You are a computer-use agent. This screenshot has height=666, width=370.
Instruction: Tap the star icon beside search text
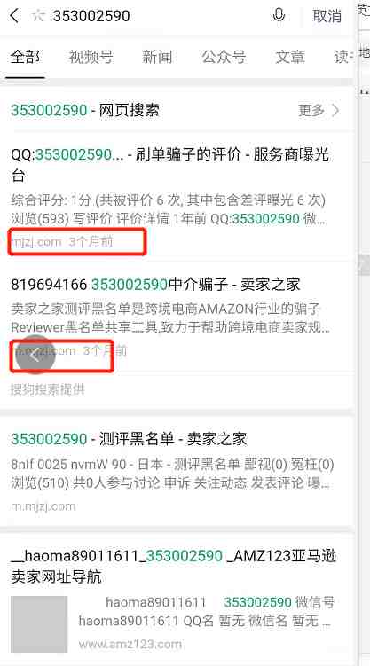pos(38,16)
